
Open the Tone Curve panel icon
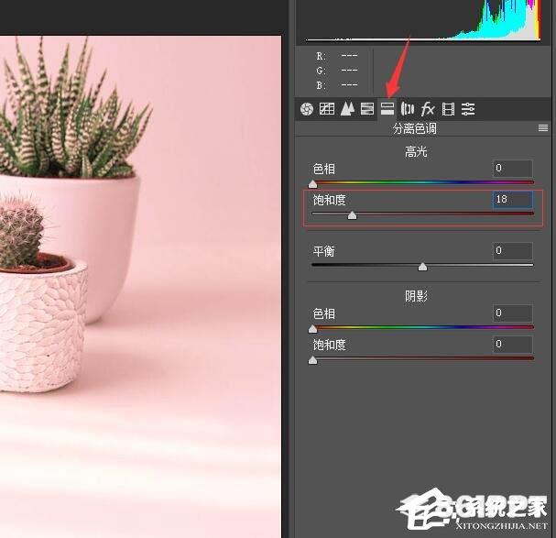click(x=327, y=109)
